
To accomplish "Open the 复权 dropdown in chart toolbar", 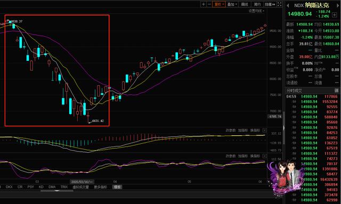I will (x=219, y=4).
